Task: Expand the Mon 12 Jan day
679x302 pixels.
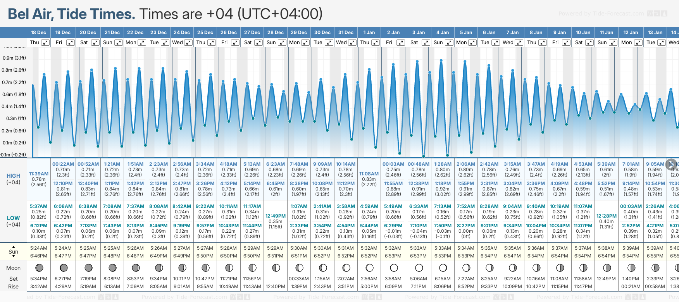Action: pyautogui.click(x=638, y=43)
